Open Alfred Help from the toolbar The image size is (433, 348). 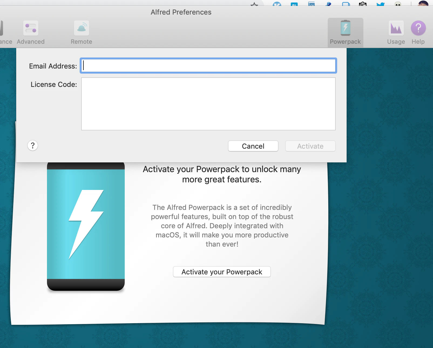418,33
